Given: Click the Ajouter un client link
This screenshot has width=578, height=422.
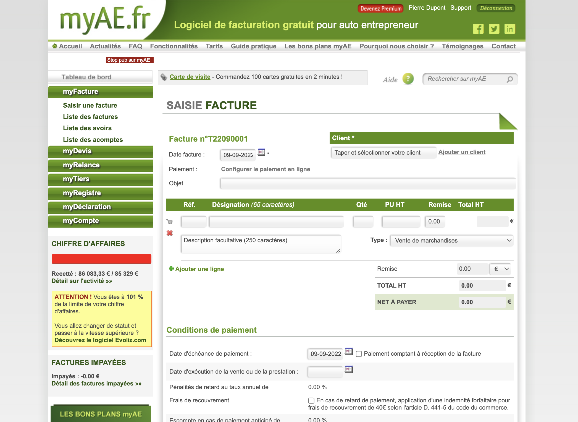Looking at the screenshot, I should click(461, 152).
